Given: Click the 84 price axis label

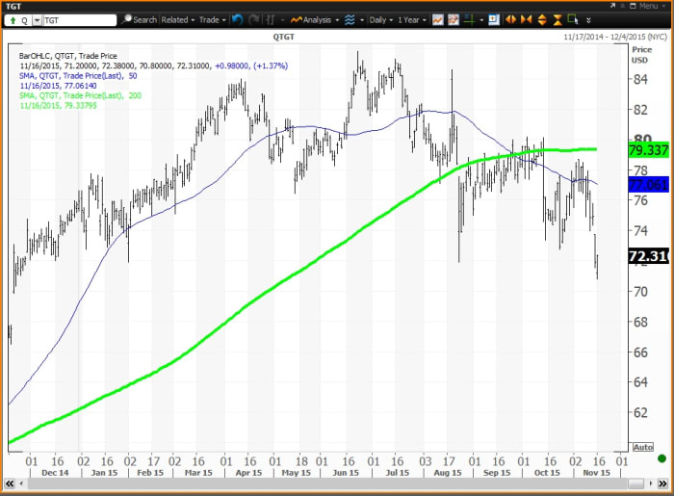Looking at the screenshot, I should tap(640, 79).
